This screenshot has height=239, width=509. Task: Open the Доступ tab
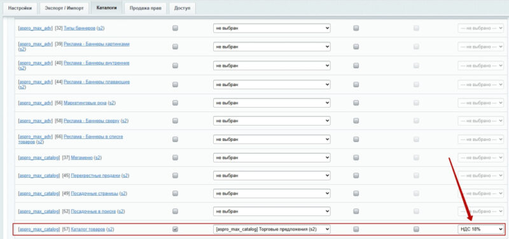coord(182,8)
